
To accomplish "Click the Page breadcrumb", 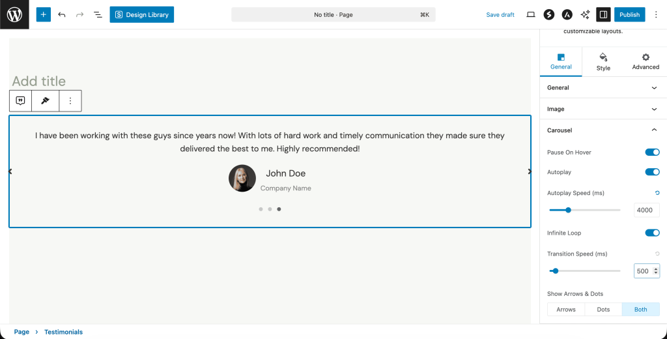I will coord(21,332).
